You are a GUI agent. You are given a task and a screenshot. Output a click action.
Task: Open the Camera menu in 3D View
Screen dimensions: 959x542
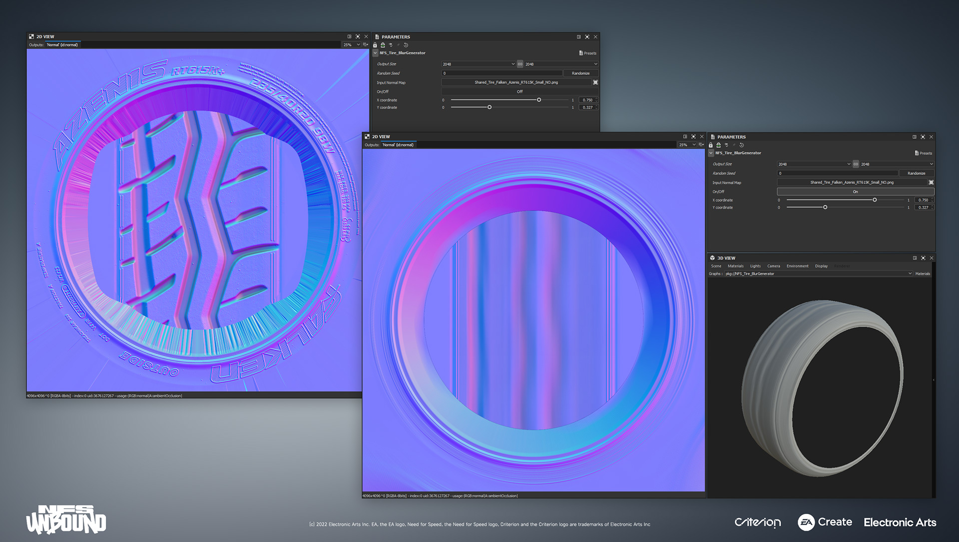point(774,266)
